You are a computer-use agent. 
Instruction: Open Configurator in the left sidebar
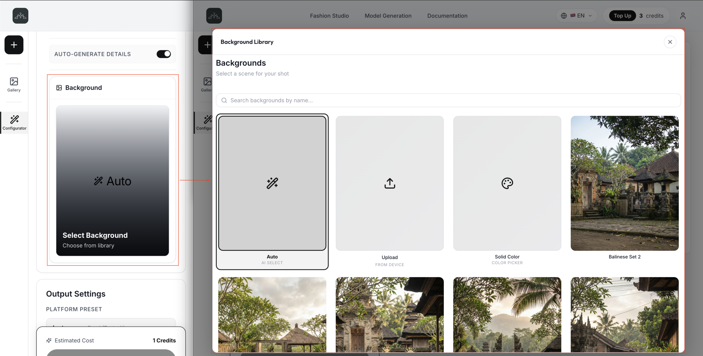click(15, 123)
